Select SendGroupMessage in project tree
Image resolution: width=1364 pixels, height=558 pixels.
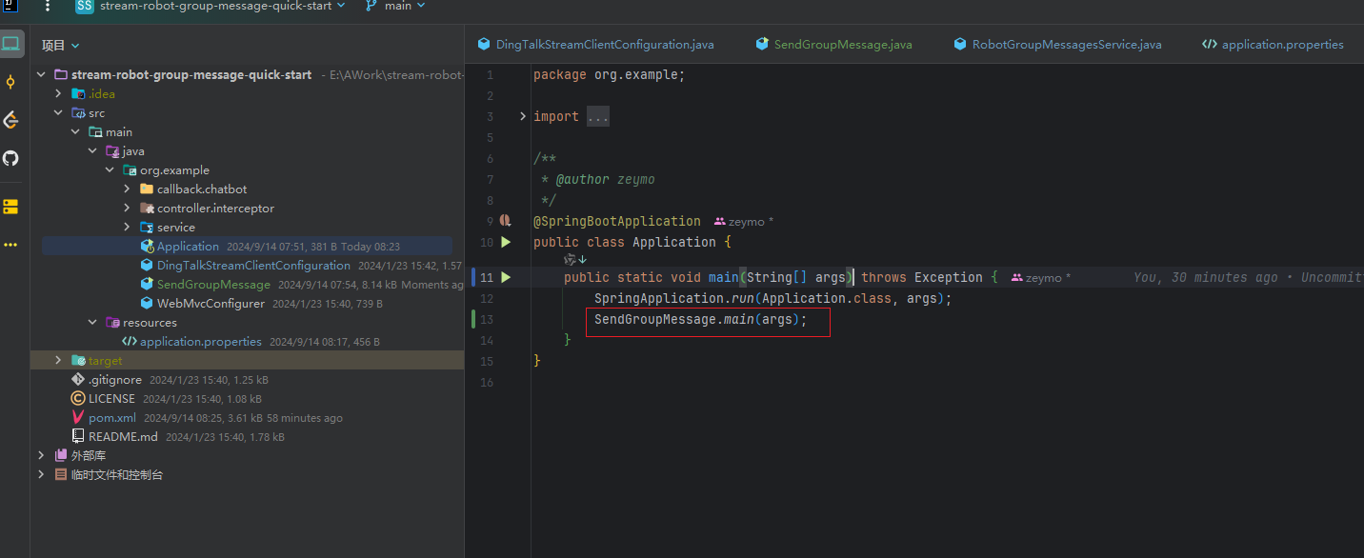coord(213,285)
